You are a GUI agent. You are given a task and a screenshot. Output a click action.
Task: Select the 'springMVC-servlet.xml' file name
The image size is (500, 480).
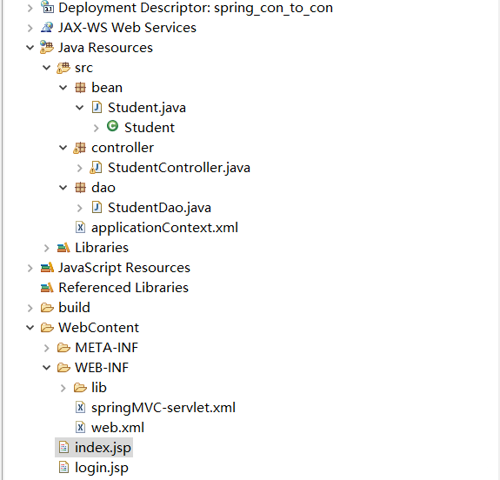pyautogui.click(x=163, y=408)
